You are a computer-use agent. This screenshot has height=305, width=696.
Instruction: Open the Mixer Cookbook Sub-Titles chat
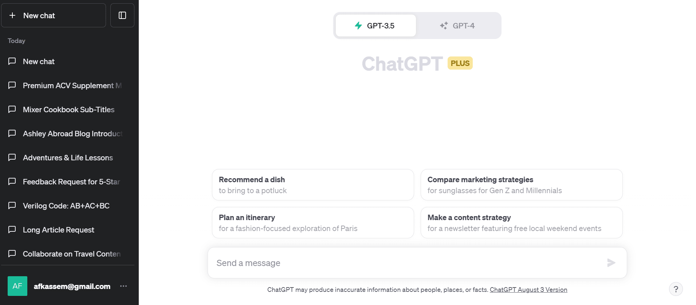pos(68,110)
